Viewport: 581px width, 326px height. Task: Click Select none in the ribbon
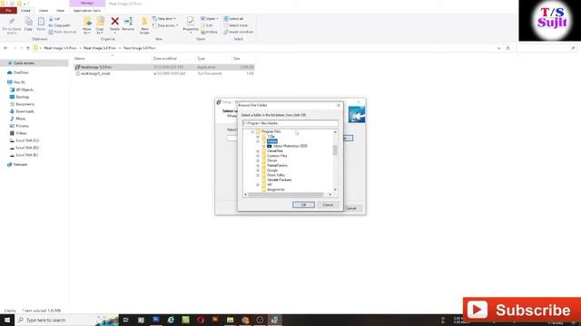tap(236, 25)
